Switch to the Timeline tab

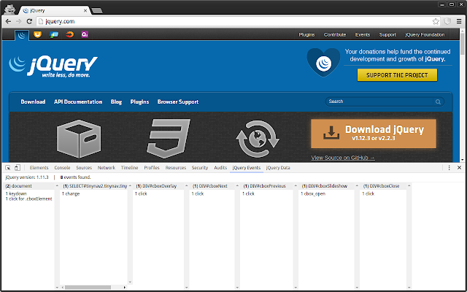pyautogui.click(x=129, y=168)
